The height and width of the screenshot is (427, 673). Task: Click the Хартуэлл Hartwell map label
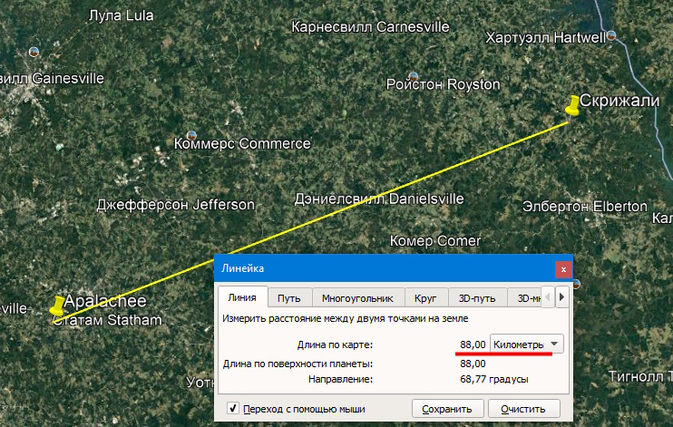click(x=545, y=38)
